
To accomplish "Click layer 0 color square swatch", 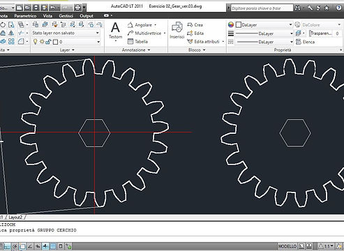I will pos(55,42).
